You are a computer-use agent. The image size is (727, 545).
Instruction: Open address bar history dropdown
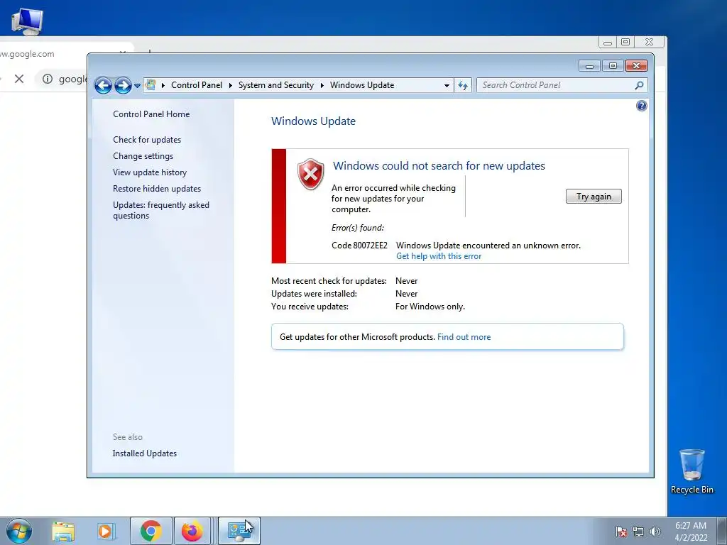tap(447, 86)
